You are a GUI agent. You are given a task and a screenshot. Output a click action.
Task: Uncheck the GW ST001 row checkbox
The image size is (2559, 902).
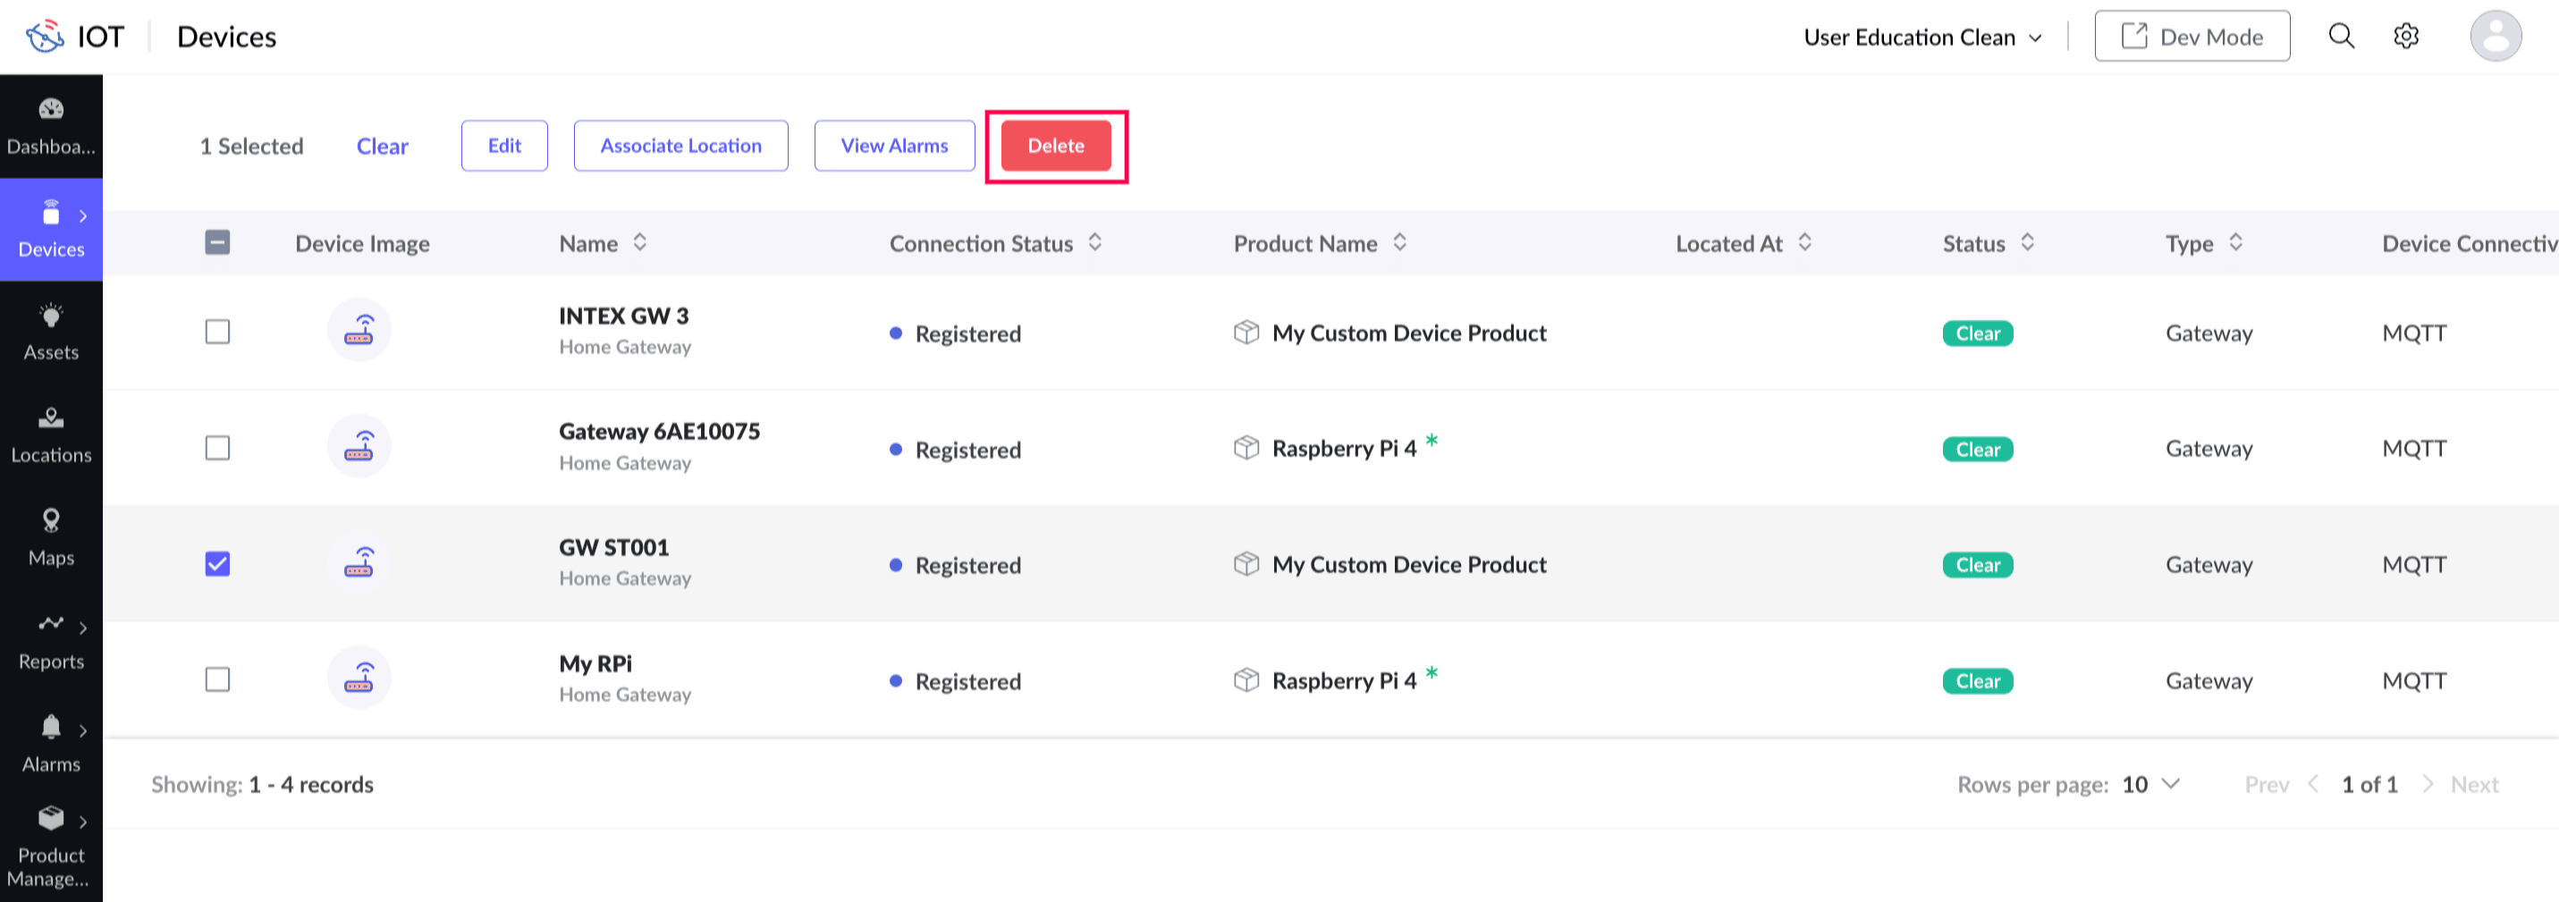(x=217, y=564)
